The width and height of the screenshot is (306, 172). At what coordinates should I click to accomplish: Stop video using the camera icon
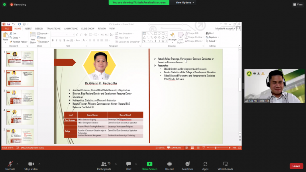point(31,164)
